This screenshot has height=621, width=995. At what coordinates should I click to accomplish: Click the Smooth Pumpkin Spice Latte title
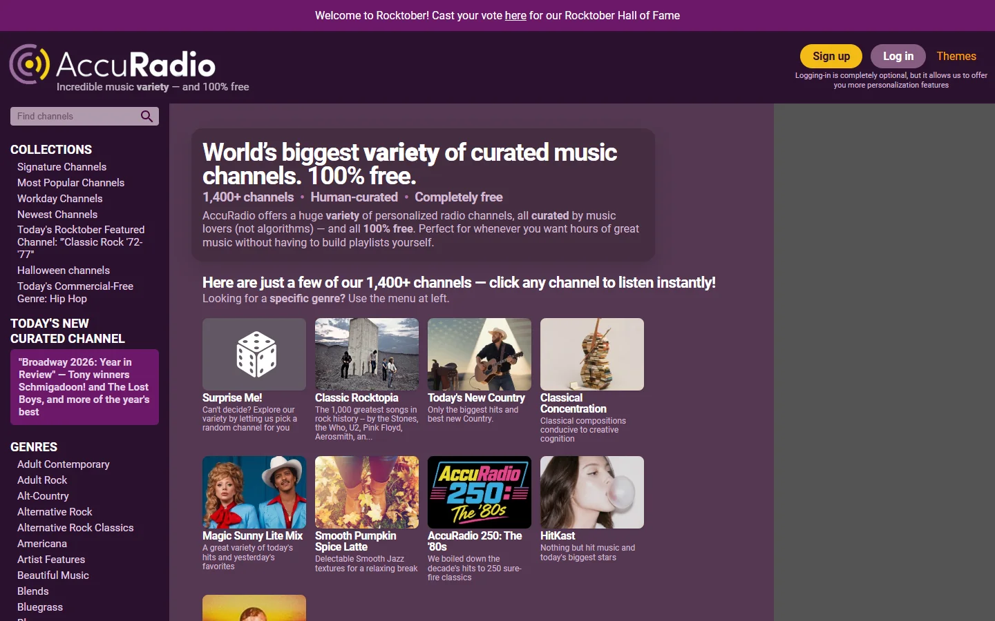[356, 541]
